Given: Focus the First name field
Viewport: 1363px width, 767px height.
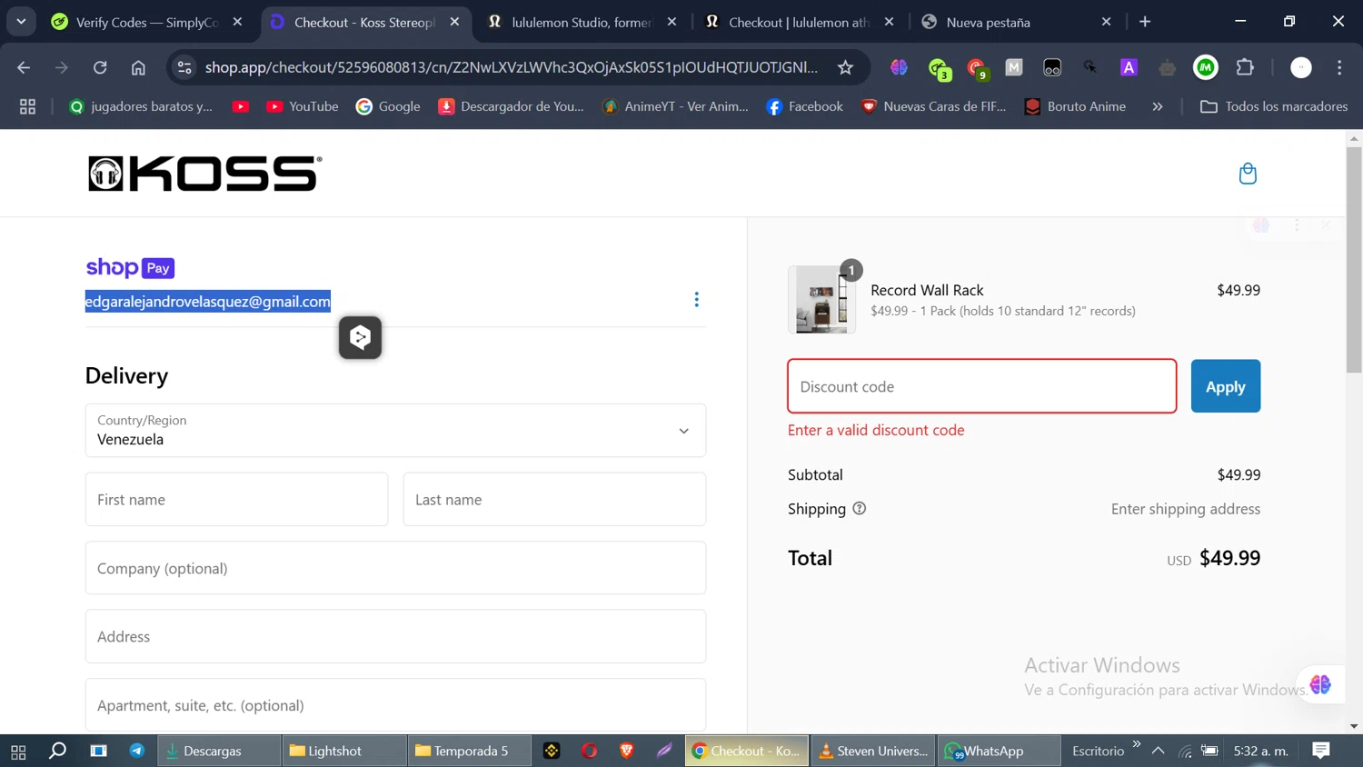Looking at the screenshot, I should pos(236,499).
